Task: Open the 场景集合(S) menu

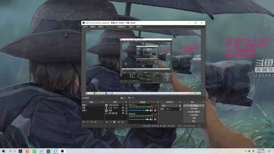Action: point(122,27)
